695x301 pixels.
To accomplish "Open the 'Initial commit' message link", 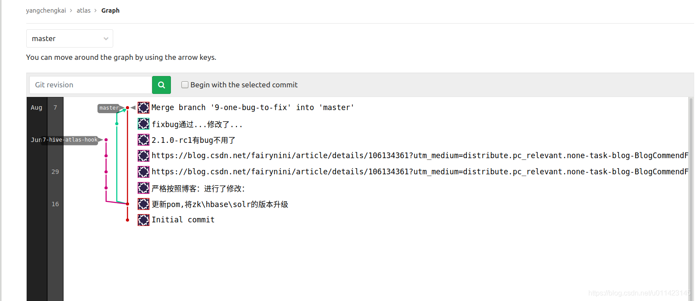I will (x=183, y=219).
